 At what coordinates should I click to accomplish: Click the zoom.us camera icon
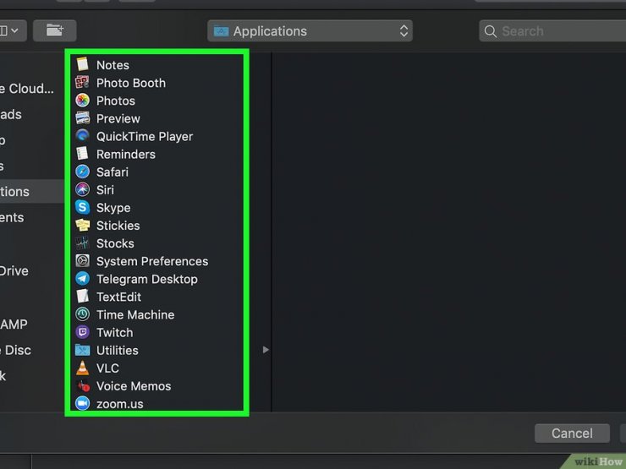[x=82, y=404]
